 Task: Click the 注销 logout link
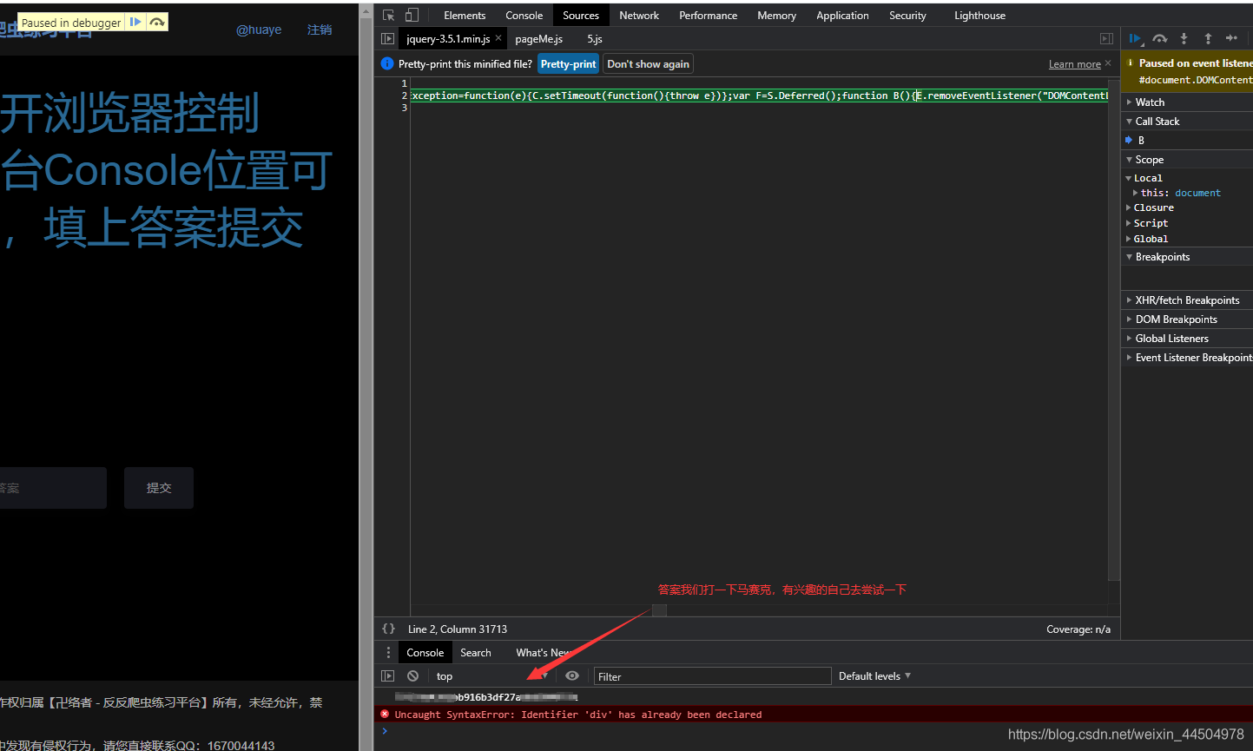pyautogui.click(x=319, y=30)
